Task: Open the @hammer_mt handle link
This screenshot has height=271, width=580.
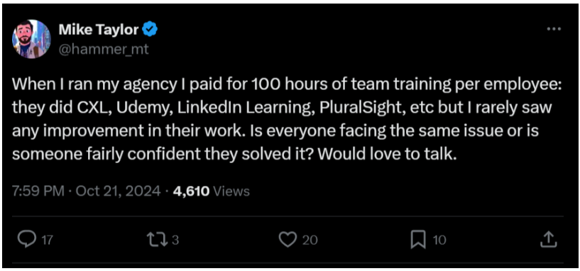Action: point(104,49)
